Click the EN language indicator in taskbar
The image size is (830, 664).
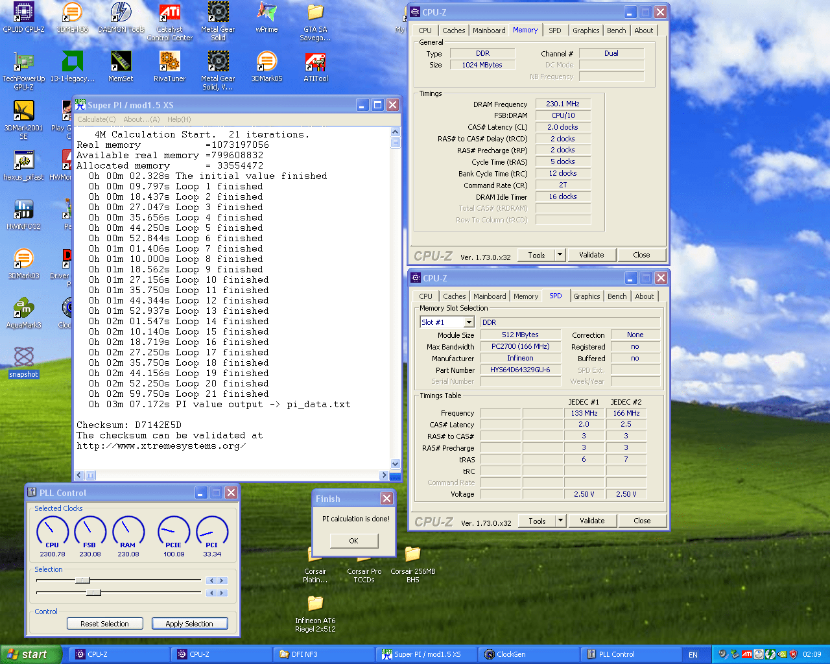693,655
